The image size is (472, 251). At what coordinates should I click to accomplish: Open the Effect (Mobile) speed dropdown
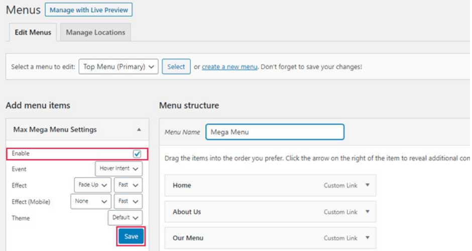click(x=128, y=201)
